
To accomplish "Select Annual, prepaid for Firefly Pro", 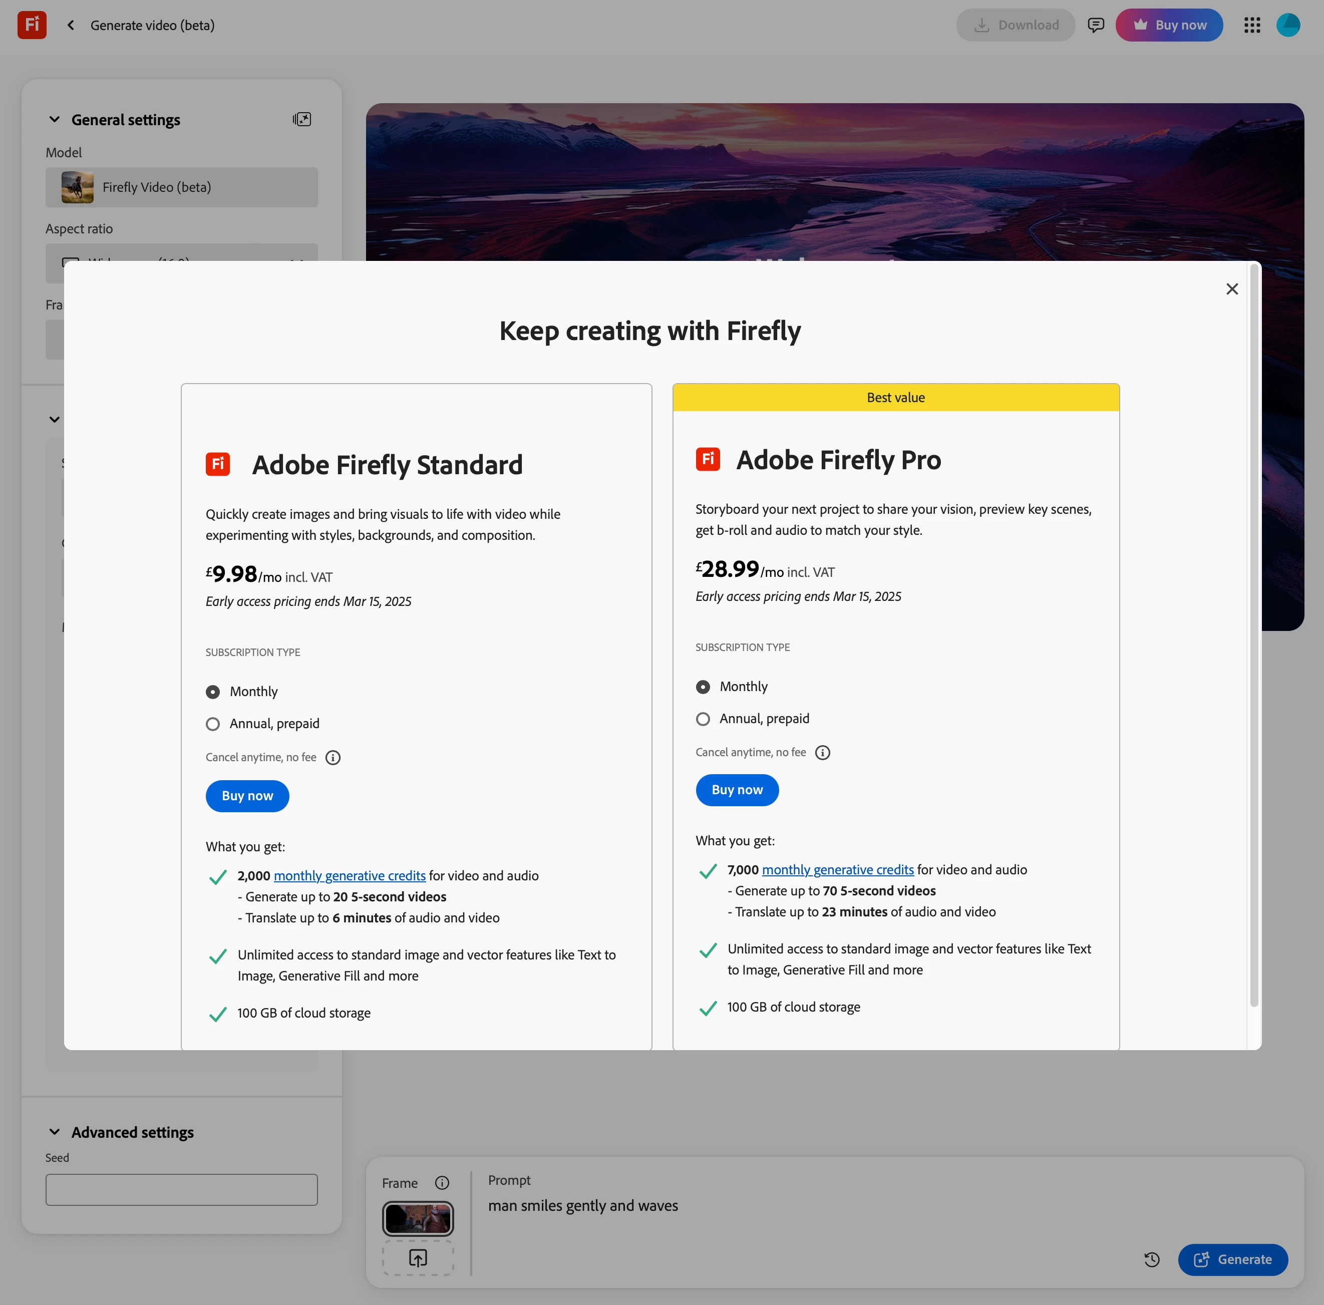I will [703, 719].
